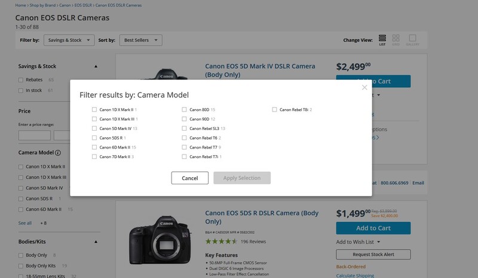Open 196 Reviews link
The image size is (478, 278).
pos(253,242)
